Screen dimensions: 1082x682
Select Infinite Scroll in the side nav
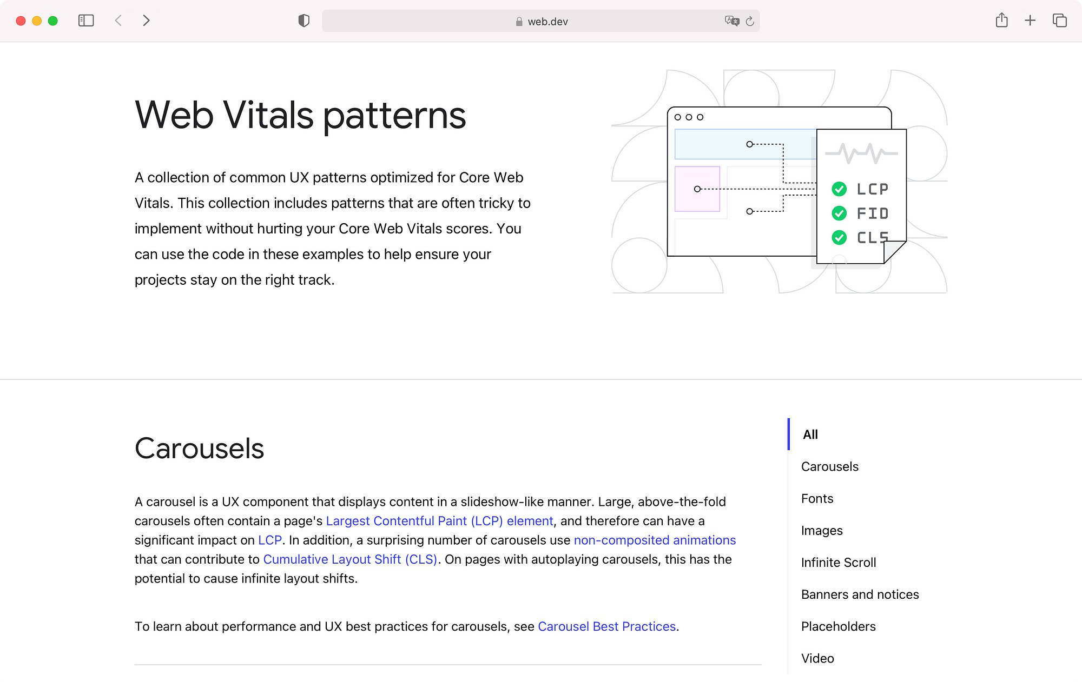pos(838,563)
